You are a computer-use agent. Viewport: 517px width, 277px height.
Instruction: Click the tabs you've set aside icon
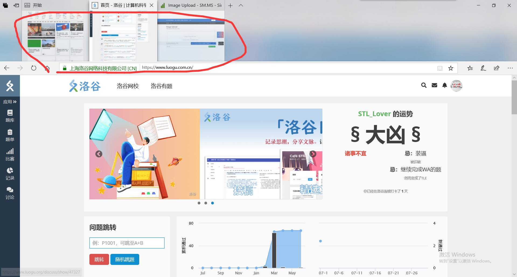click(x=5, y=5)
